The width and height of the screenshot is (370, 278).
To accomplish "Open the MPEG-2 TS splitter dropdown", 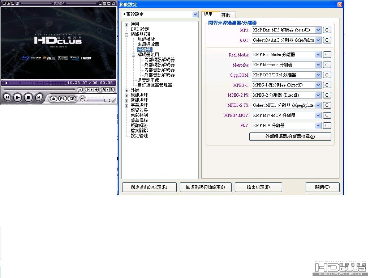I will [x=318, y=105].
